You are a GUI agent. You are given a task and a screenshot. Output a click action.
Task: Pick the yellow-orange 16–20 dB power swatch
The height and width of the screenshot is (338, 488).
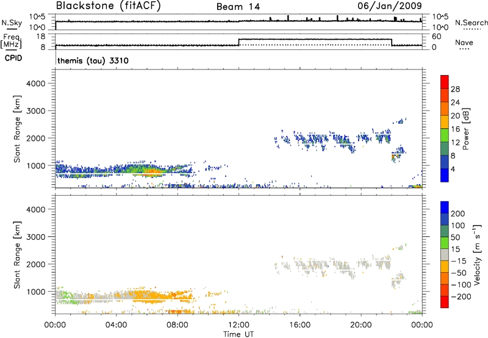(445, 122)
